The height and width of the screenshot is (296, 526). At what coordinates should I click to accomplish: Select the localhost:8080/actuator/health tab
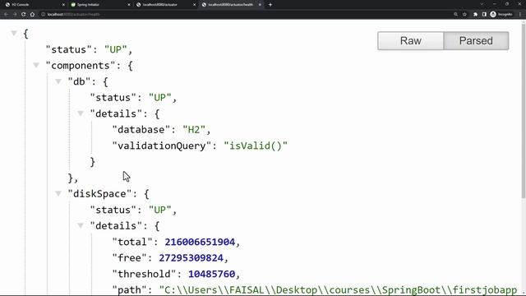(x=232, y=5)
